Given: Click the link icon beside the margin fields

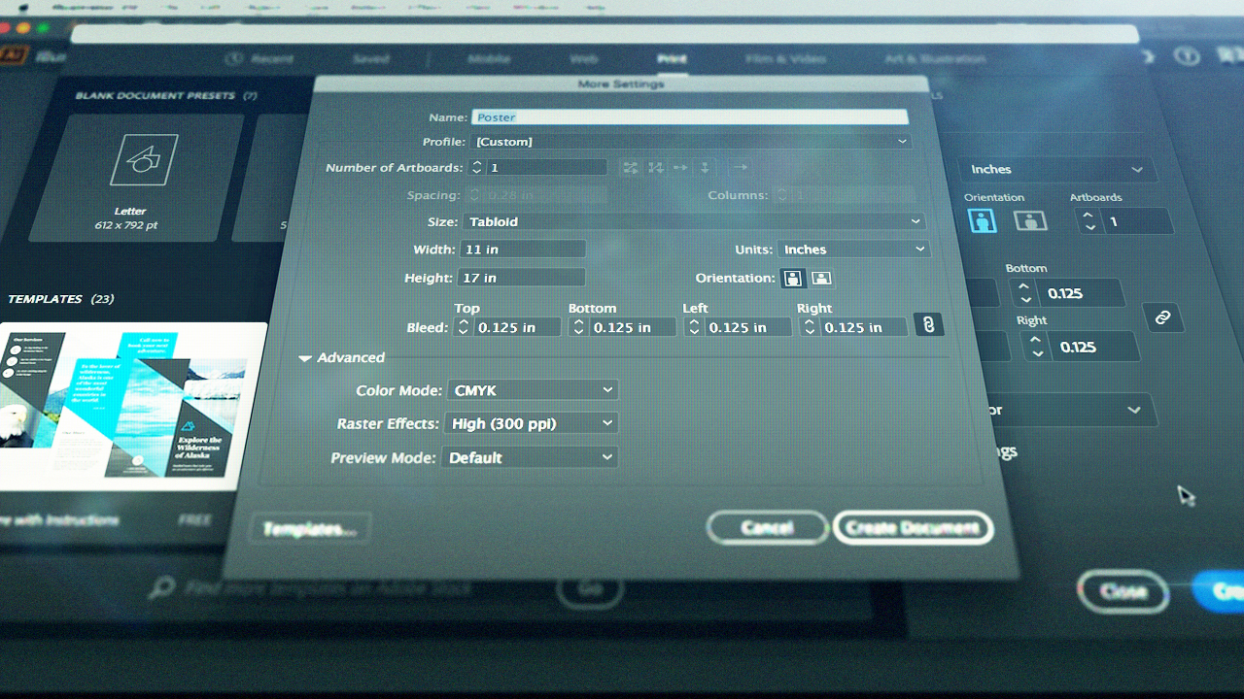Looking at the screenshot, I should point(1164,317).
